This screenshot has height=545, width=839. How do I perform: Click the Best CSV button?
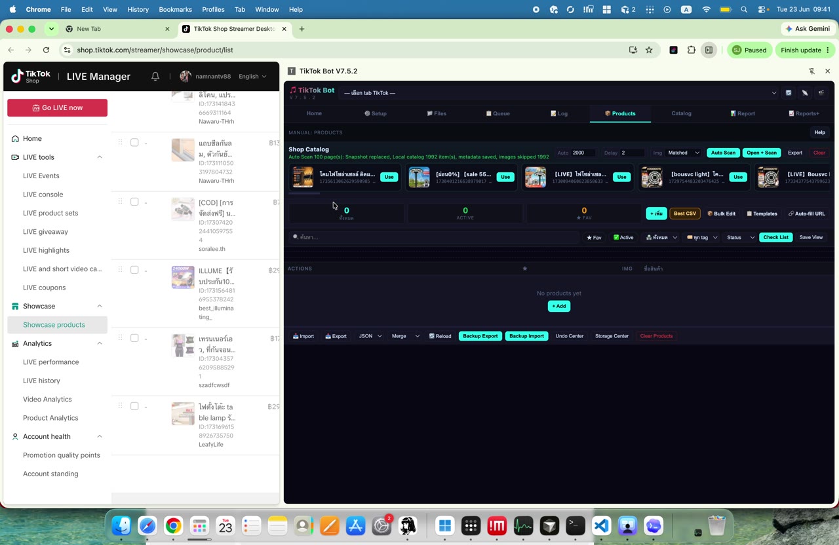point(685,214)
